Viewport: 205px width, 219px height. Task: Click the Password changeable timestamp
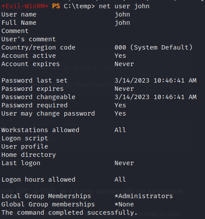tap(156, 97)
